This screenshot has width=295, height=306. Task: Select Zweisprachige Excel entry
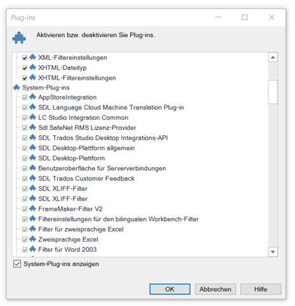[x=68, y=239]
